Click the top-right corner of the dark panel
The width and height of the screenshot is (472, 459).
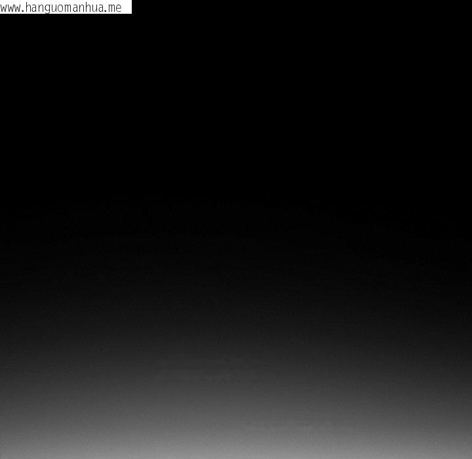[467, 5]
